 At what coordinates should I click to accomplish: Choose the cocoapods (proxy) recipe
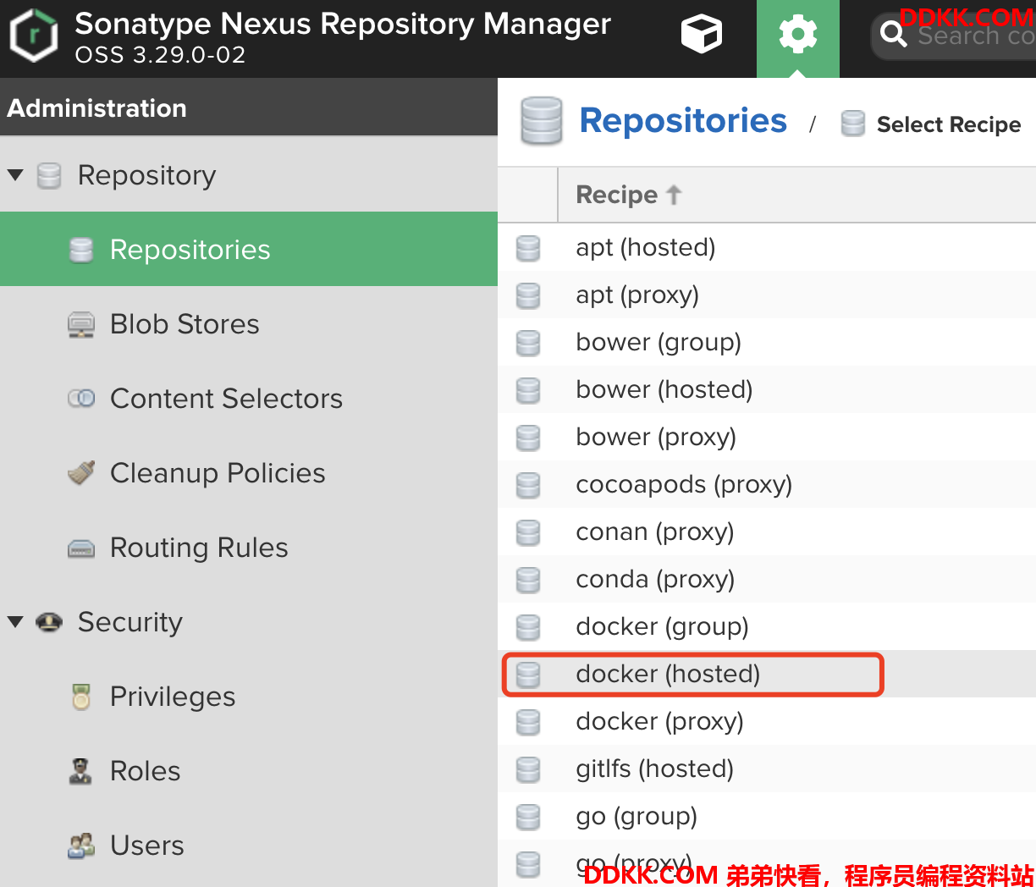coord(767,484)
